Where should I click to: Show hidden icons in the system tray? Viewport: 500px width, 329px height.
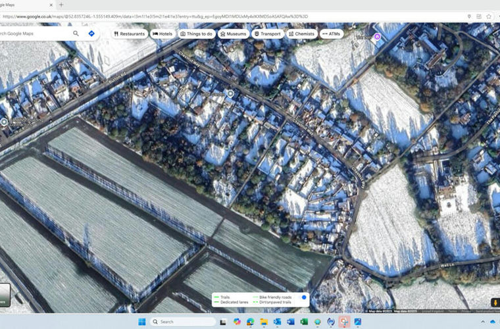pos(482,322)
